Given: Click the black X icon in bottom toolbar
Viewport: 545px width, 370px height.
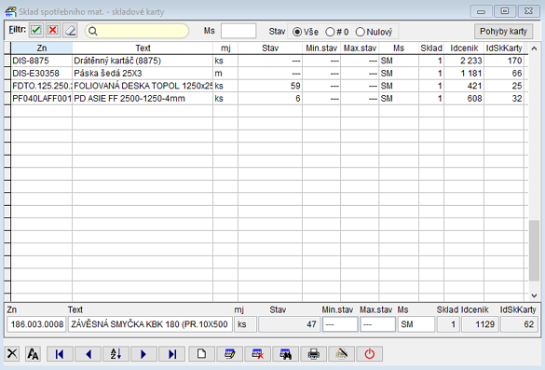Looking at the screenshot, I should (x=12, y=354).
